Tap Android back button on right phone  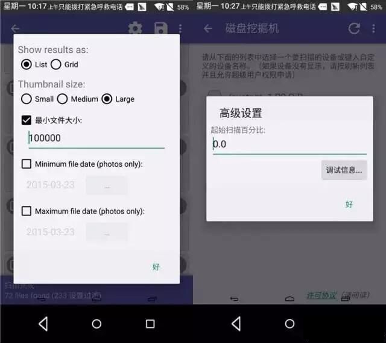pos(236,324)
